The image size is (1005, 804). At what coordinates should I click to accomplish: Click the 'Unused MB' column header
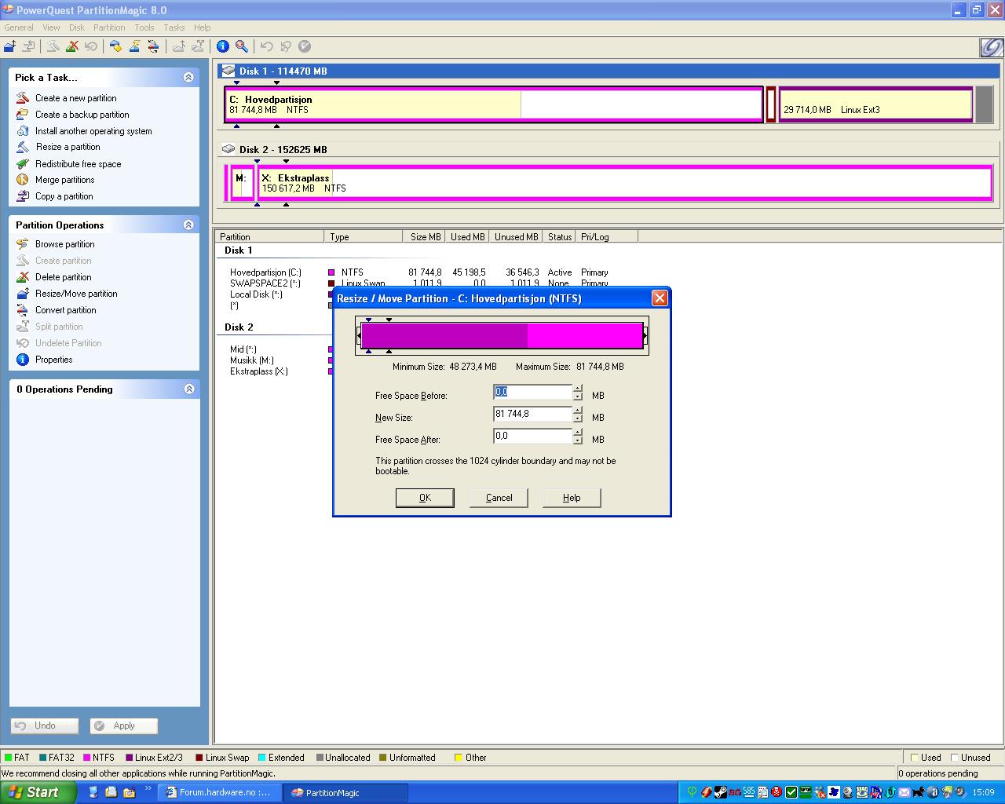(x=517, y=236)
